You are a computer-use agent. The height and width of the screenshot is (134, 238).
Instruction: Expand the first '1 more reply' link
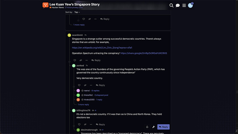(79, 25)
